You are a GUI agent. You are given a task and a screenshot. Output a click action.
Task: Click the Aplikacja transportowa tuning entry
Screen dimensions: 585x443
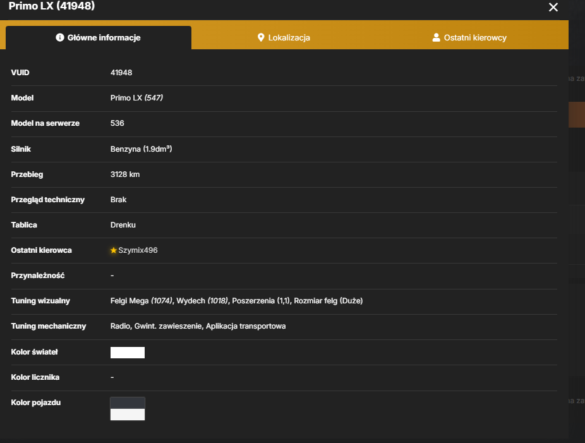click(246, 326)
